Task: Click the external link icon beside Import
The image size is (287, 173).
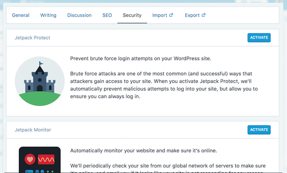Action: (x=171, y=15)
